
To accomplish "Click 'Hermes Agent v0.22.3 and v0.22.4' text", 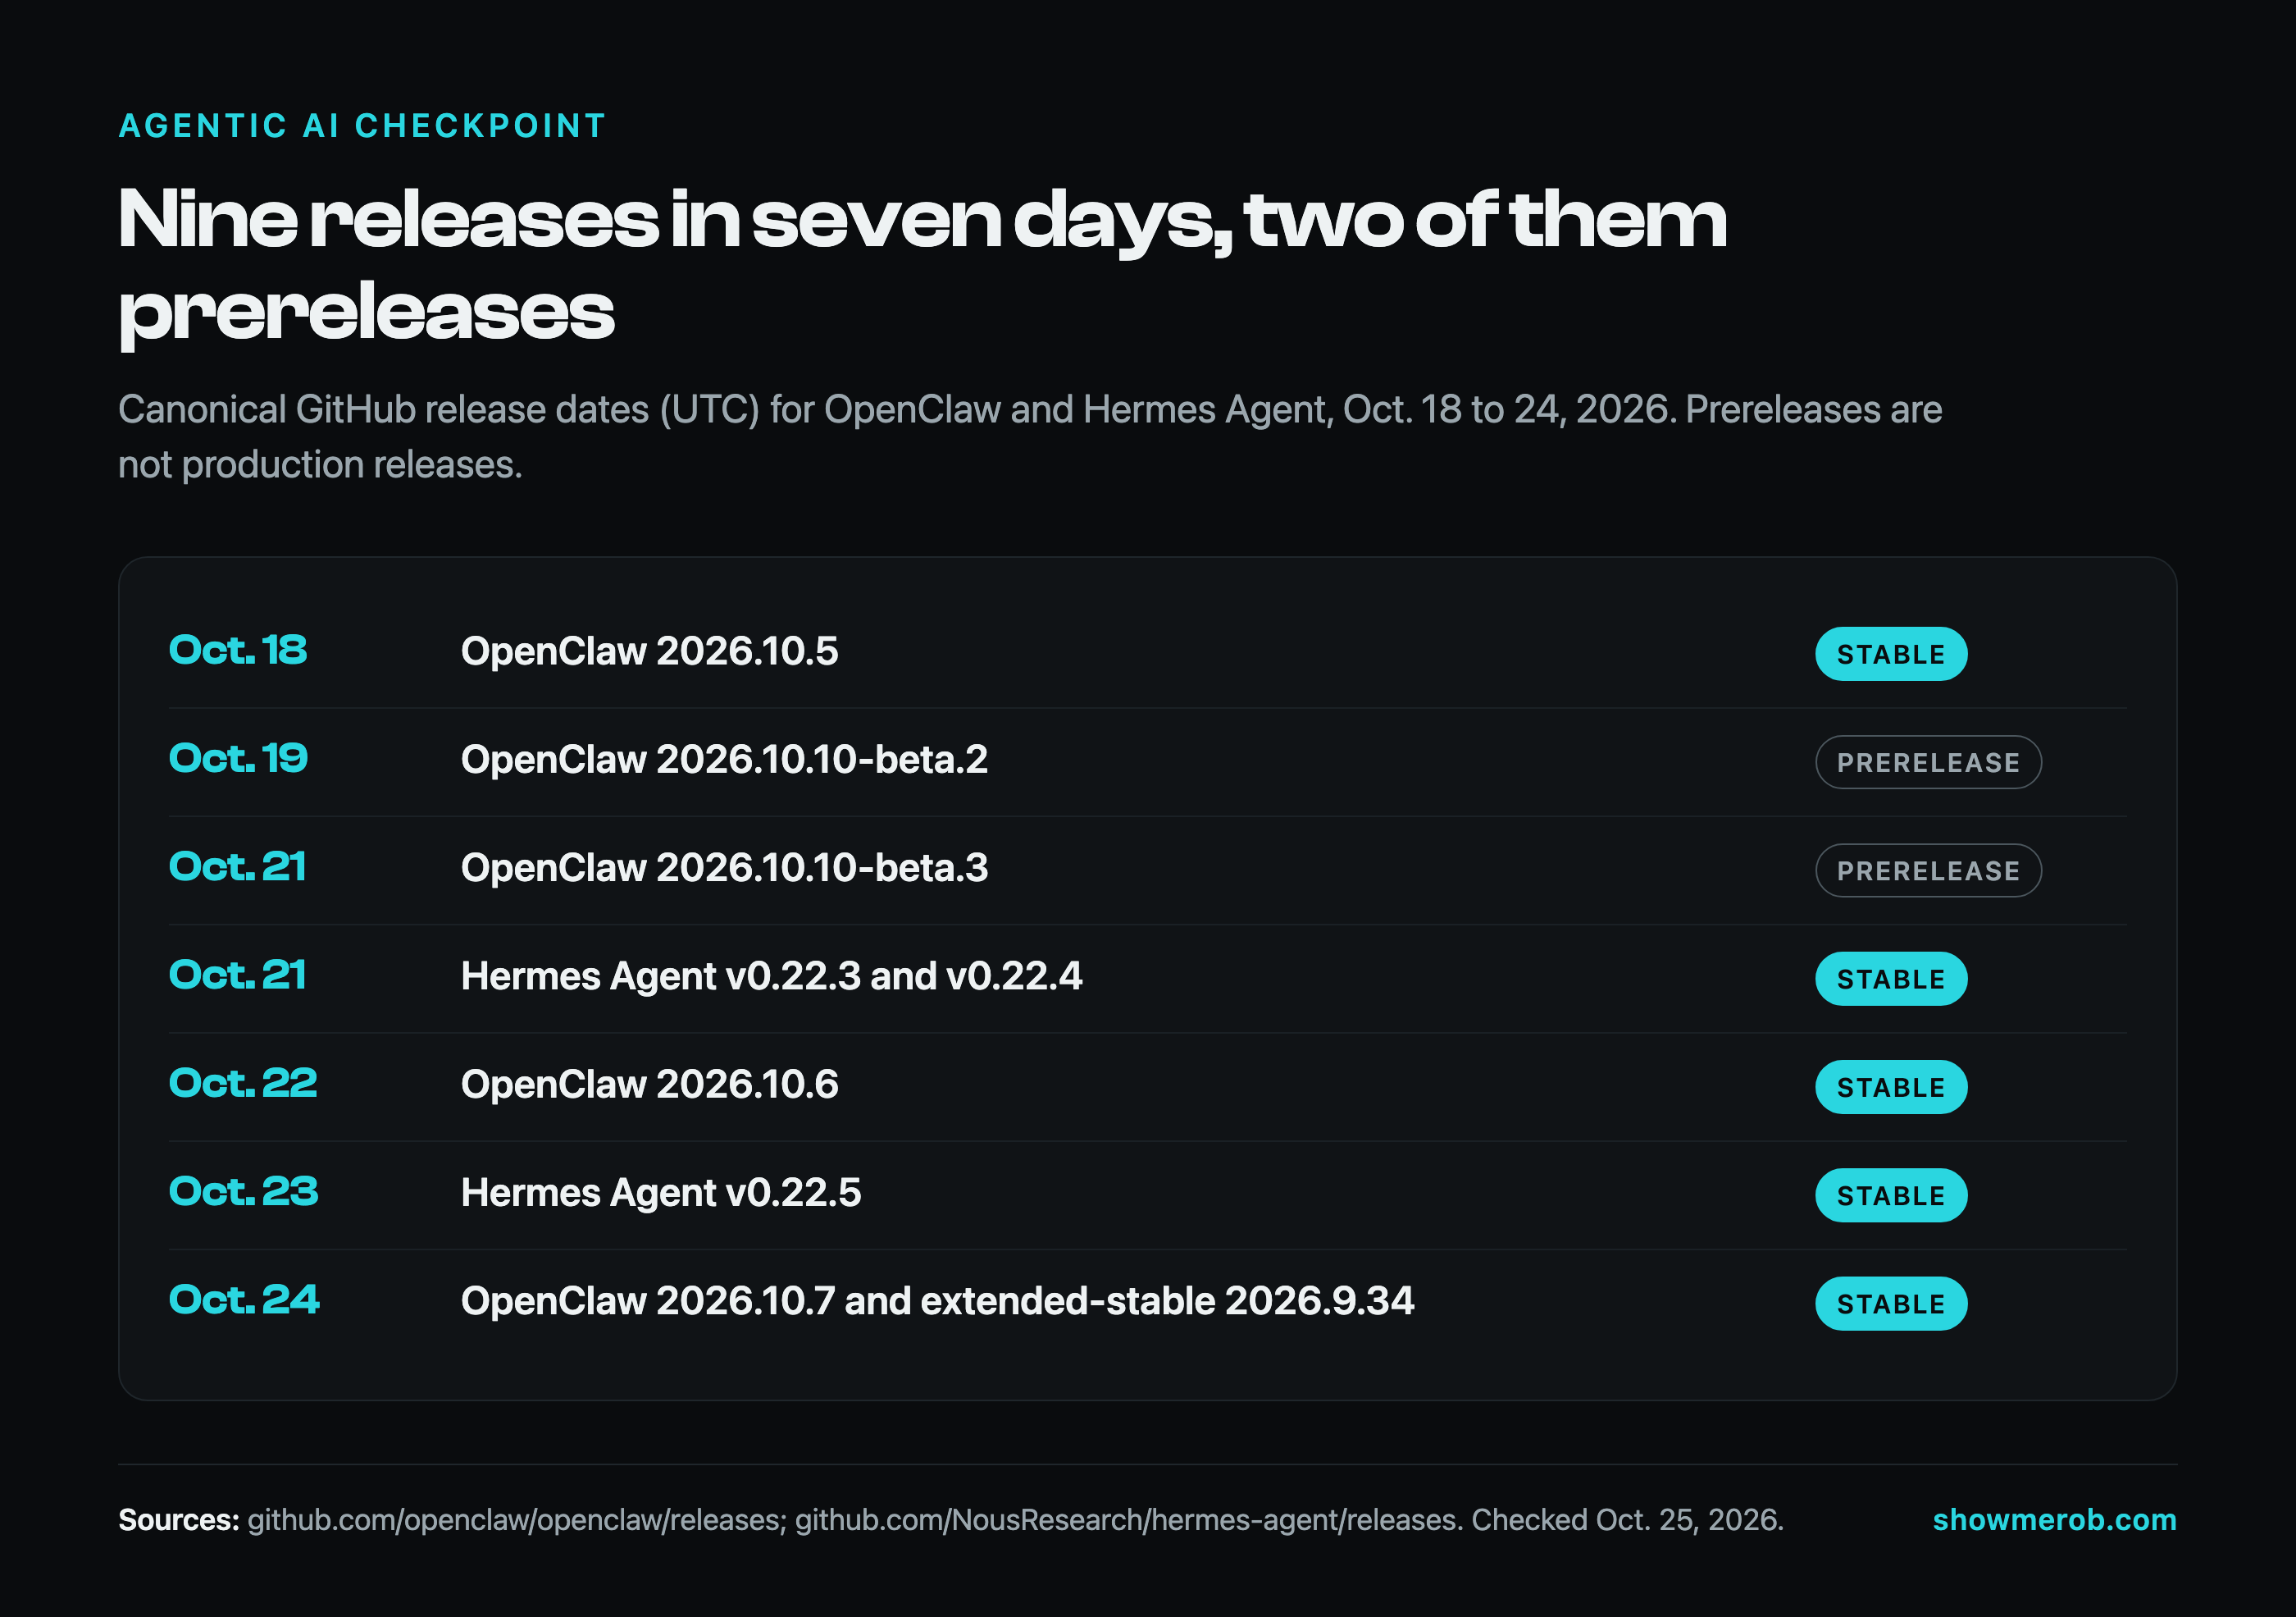I will coord(771,975).
